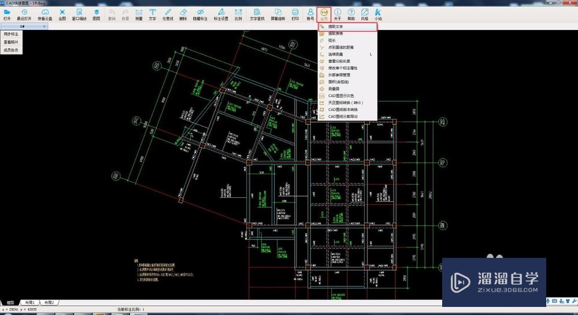The image size is (578, 315).
Task: Open the 比例 scale tool
Action: [239, 15]
